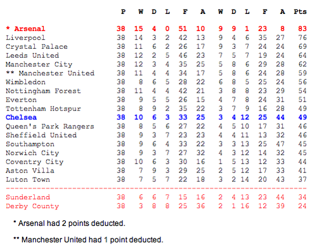Click the Manchester United deduction footnote
The image size is (317, 250).
pyautogui.click(x=88, y=240)
